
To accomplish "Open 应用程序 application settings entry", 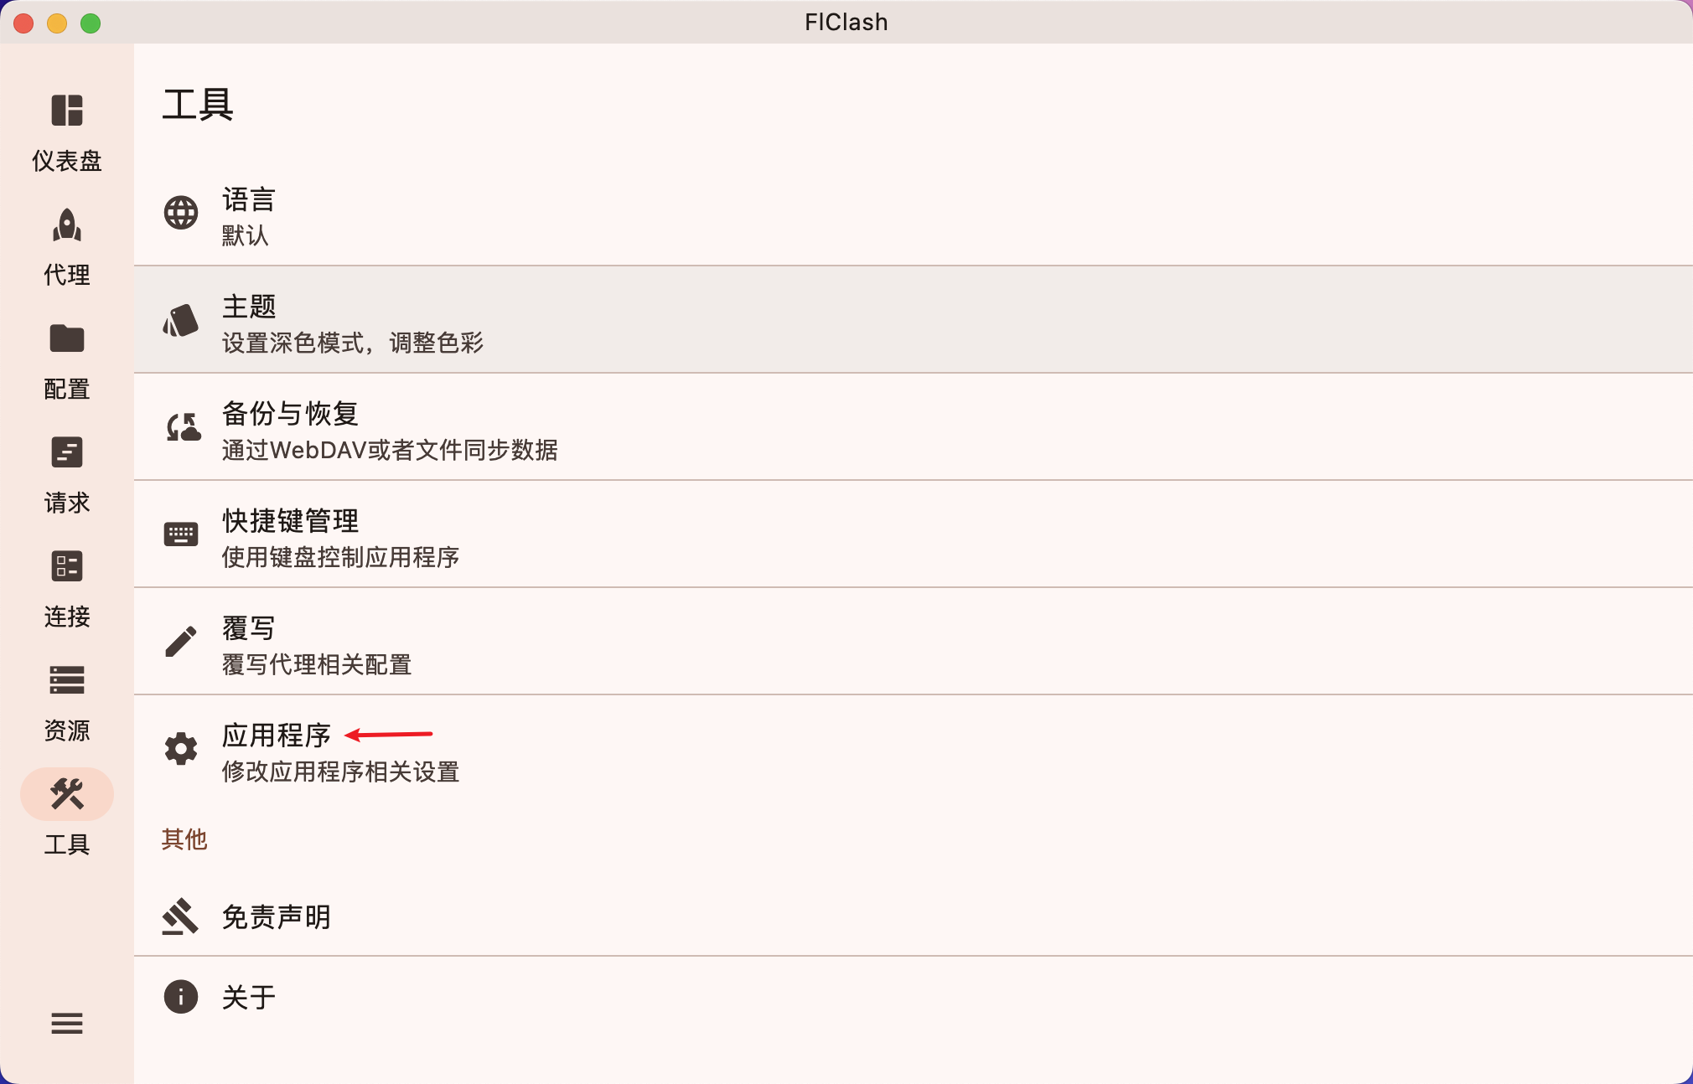I will pyautogui.click(x=914, y=749).
